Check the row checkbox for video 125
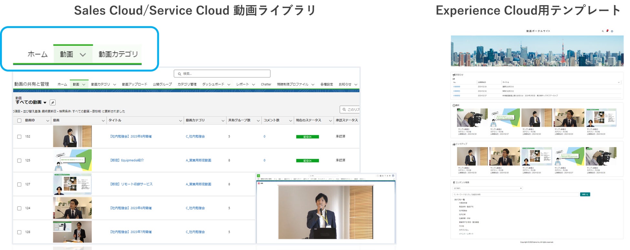Image resolution: width=630 pixels, height=250 pixels. (x=19, y=161)
